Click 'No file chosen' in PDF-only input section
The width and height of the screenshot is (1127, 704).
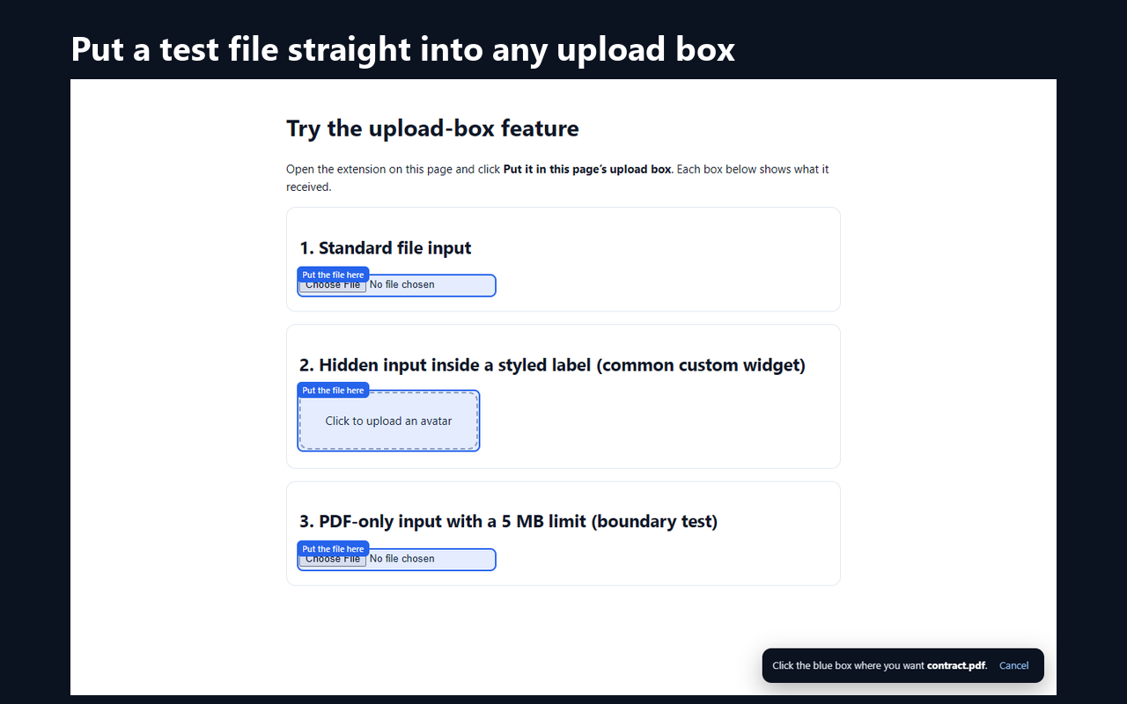pyautogui.click(x=402, y=558)
